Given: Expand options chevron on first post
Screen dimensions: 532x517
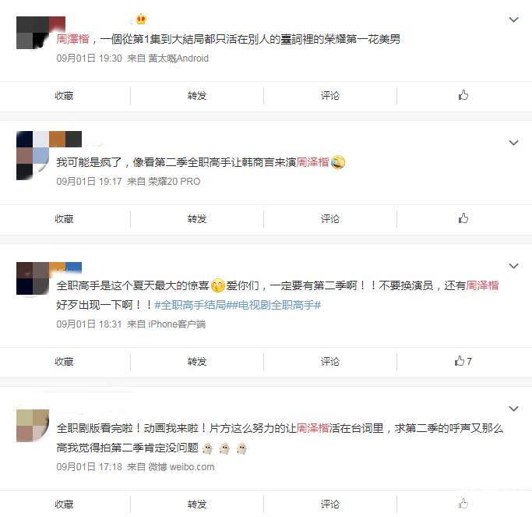Looking at the screenshot, I should click(x=513, y=19).
